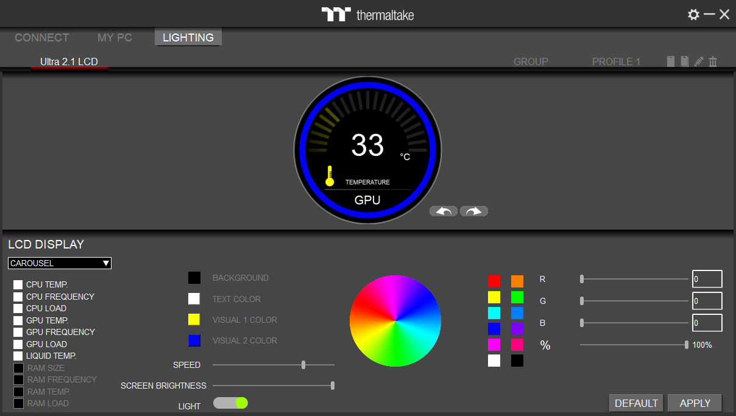
Task: Click the yellow thermometer icon in the LCD preview
Action: tap(330, 176)
